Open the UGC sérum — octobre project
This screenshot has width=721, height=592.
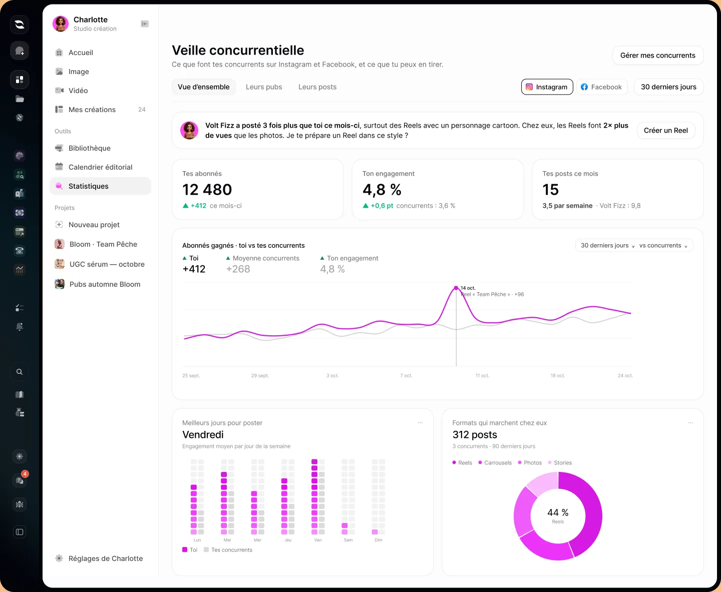(x=100, y=264)
